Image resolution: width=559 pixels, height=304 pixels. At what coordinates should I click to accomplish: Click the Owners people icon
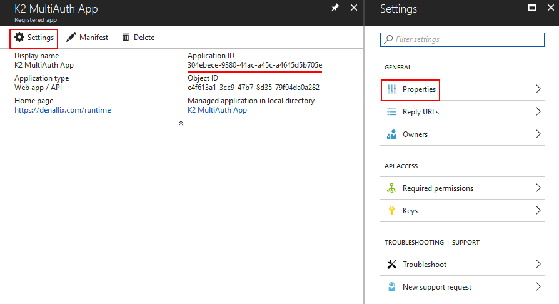pos(392,134)
